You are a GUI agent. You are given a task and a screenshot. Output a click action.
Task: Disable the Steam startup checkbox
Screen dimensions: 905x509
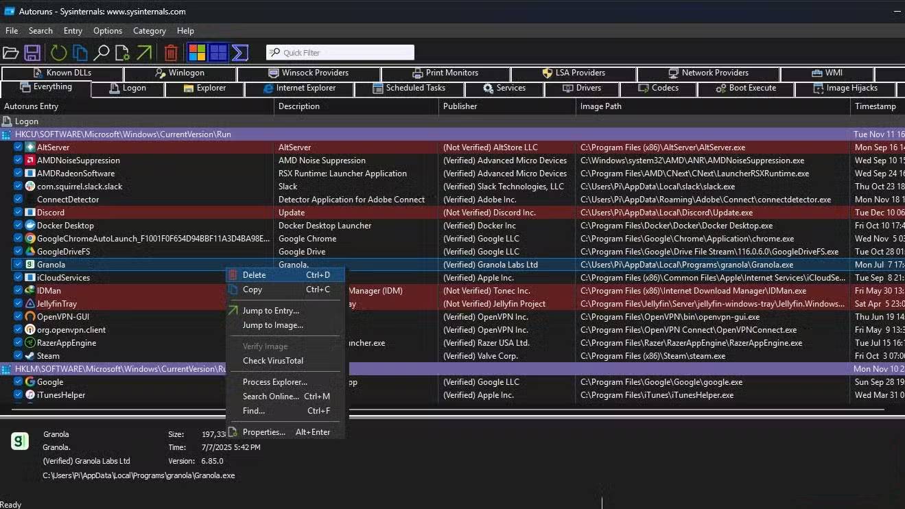(19, 356)
